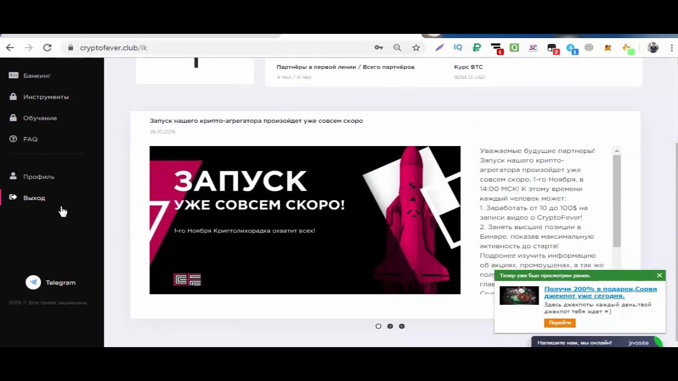This screenshot has height=381, width=678.
Task: Open the black extension with red badge 2
Action: [553, 49]
